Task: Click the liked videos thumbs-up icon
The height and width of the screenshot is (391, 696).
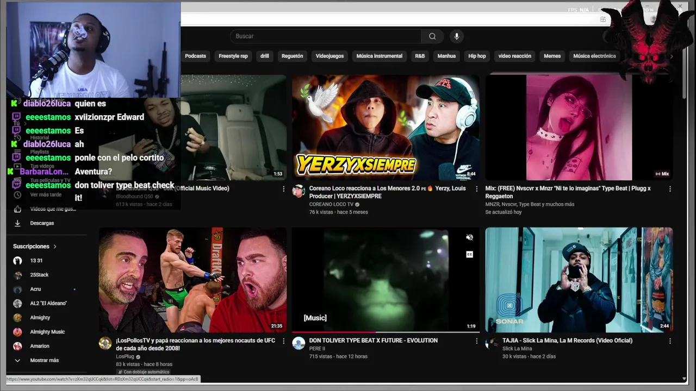Action: [17, 209]
